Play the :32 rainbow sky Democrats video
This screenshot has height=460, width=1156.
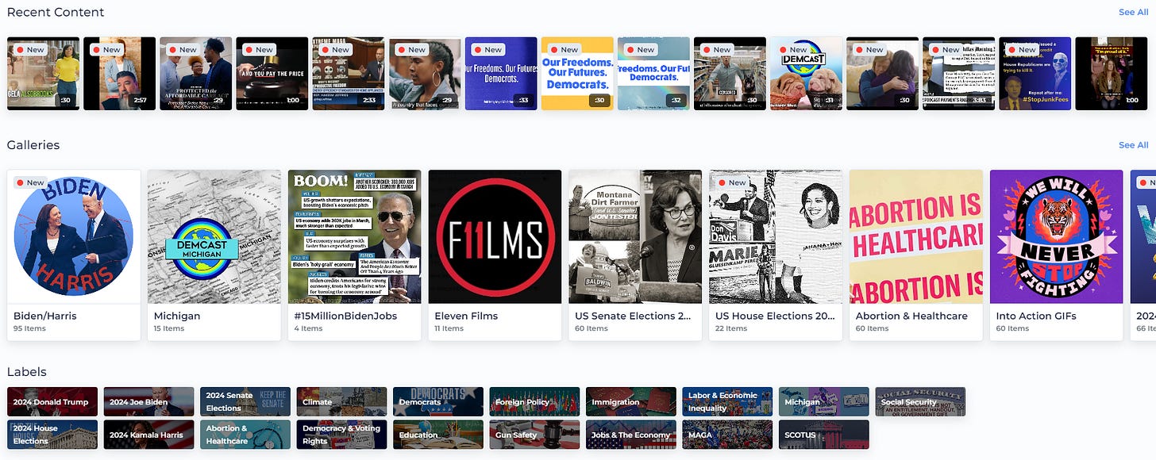click(653, 74)
